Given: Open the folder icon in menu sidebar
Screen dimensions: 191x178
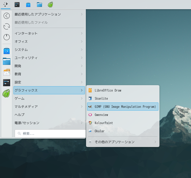Looking at the screenshot, I should [7, 61].
